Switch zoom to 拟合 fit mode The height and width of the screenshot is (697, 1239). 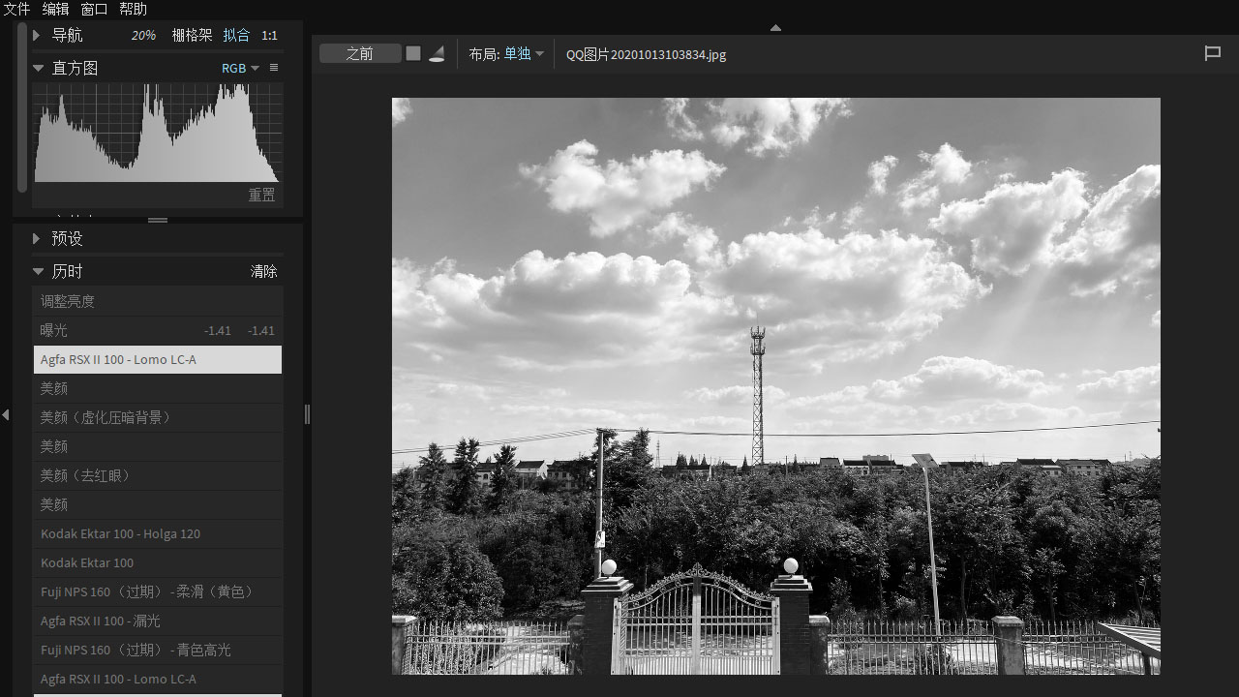(236, 35)
